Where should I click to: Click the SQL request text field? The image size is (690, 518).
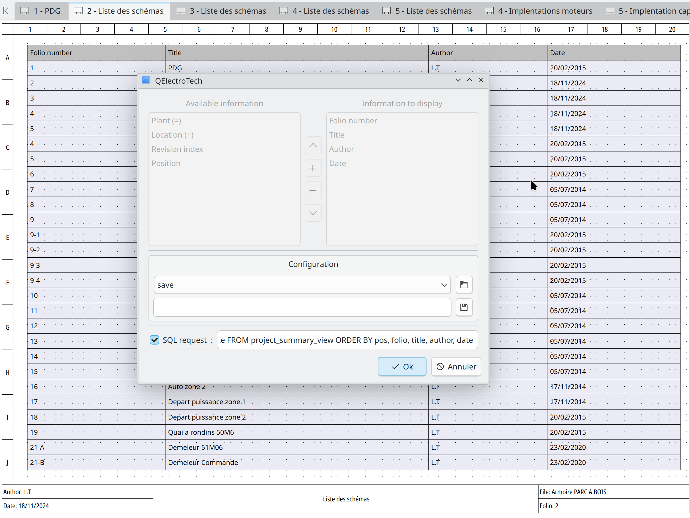click(347, 340)
